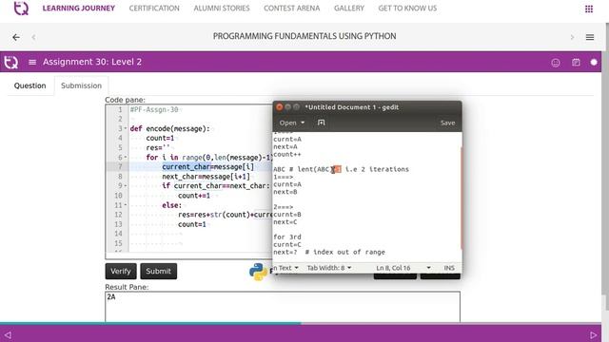
Task: Click gedit line 'next=C'
Action: pos(285,222)
